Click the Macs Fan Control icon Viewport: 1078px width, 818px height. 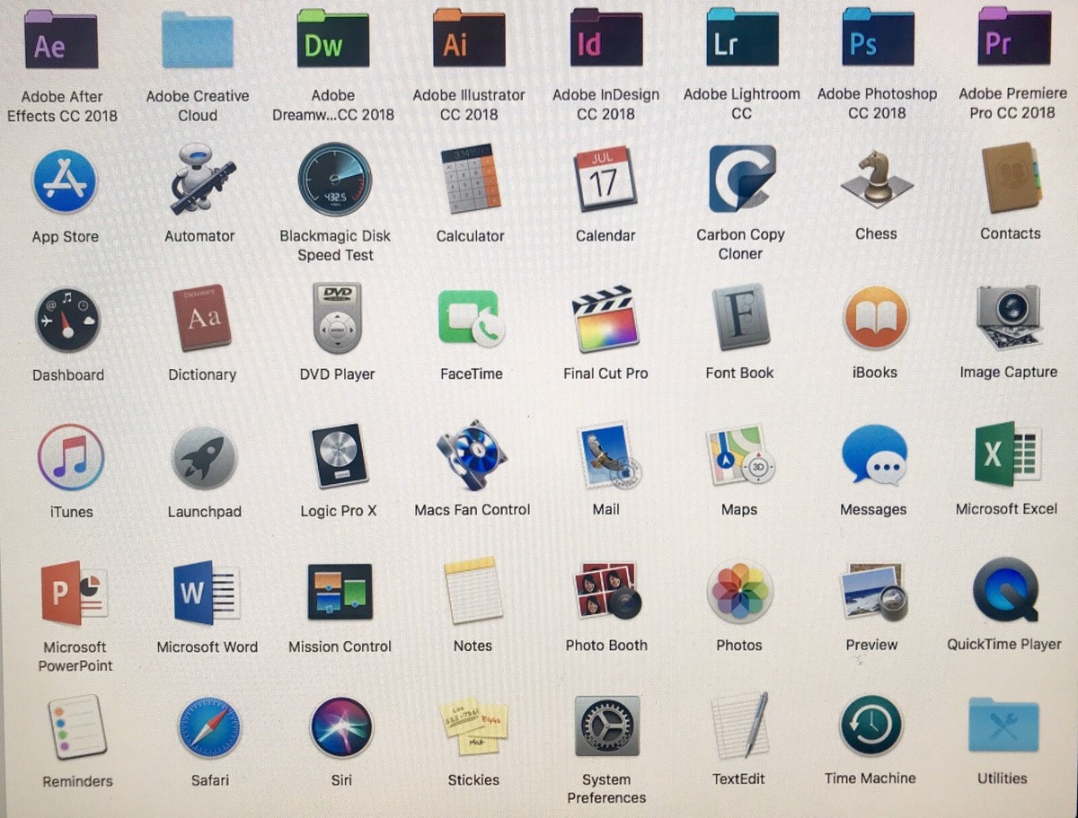[472, 456]
